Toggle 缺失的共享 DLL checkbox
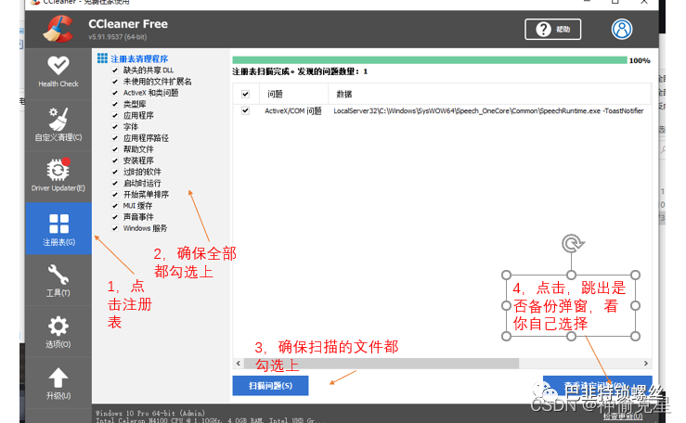The height and width of the screenshot is (423, 686). click(115, 70)
